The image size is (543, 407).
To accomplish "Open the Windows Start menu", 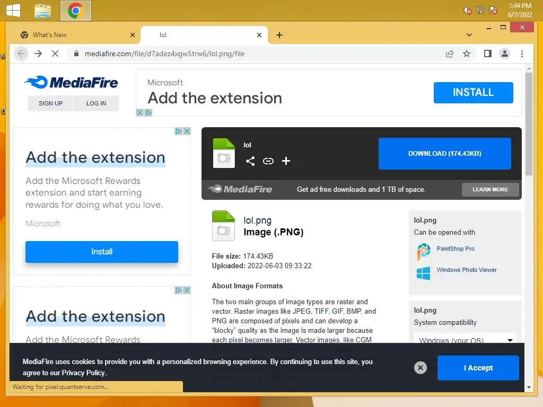I will coord(13,10).
